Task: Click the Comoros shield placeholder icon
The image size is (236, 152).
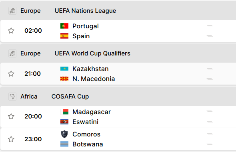Action: point(64,134)
